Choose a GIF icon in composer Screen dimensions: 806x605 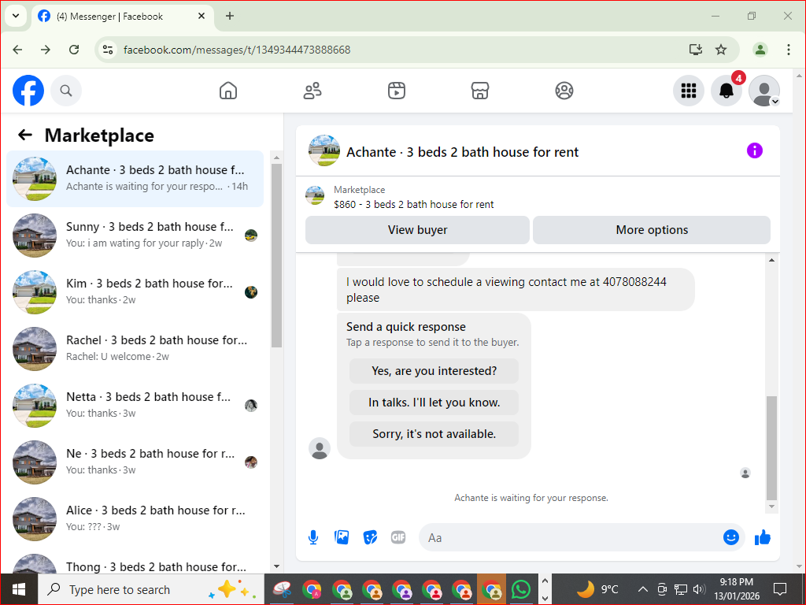tap(398, 537)
